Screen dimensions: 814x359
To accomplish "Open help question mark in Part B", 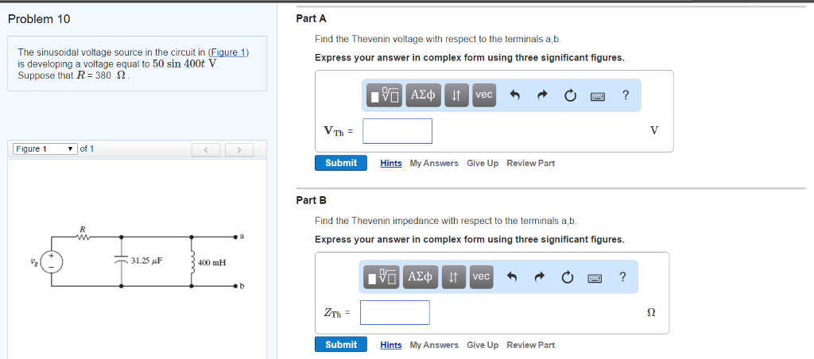I will click(x=623, y=276).
